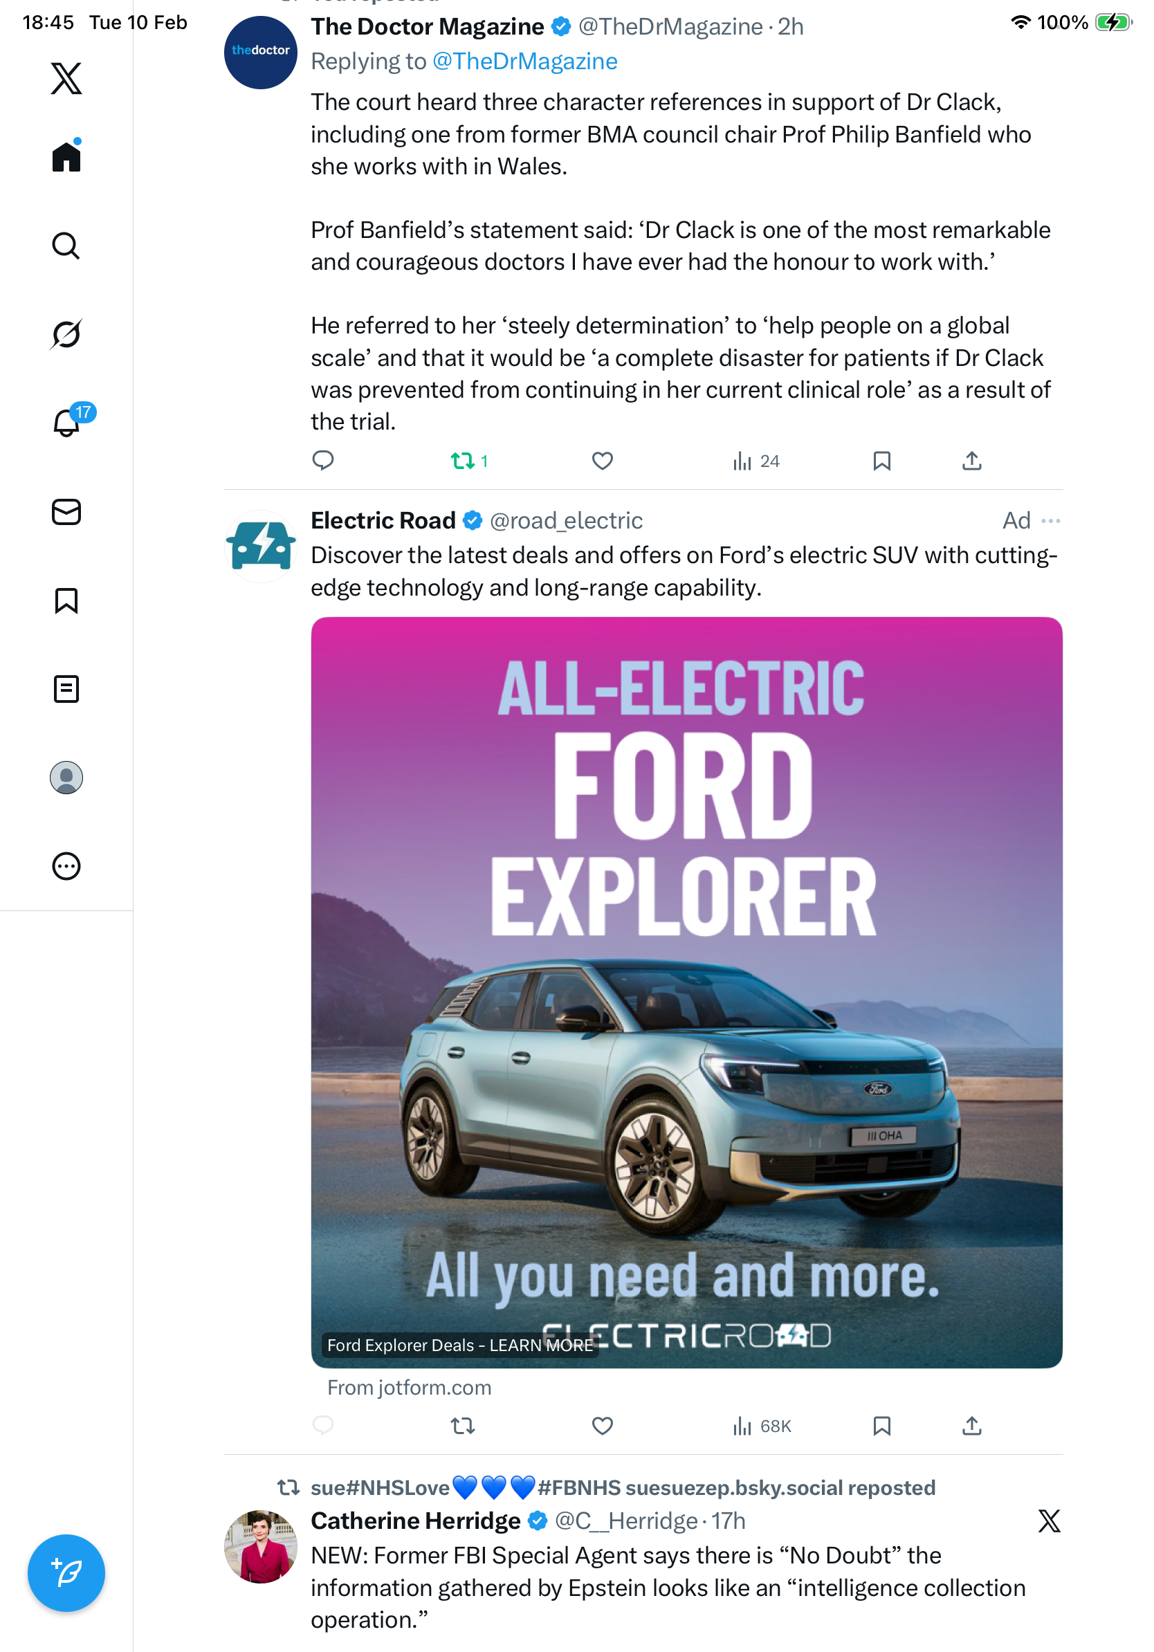The image size is (1154, 1652).
Task: Open repost options on Electric Road ad
Action: (x=463, y=1425)
